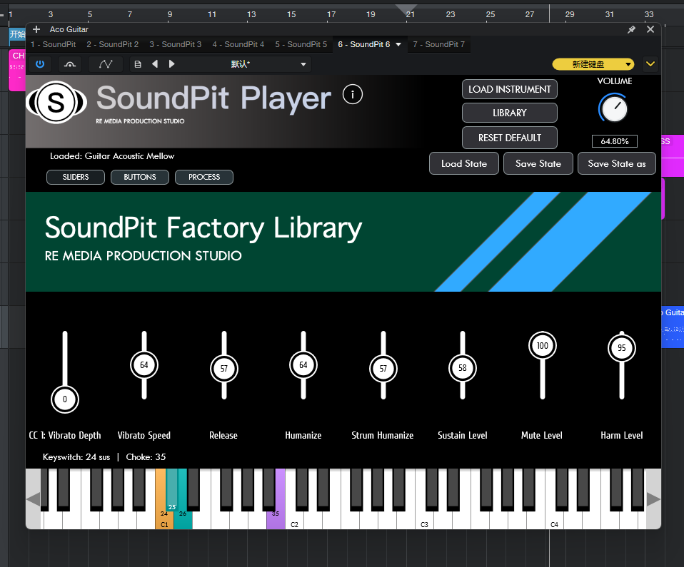Viewport: 684px width, 567px height.
Task: Pin the Aco Guitar plugin window
Action: [x=631, y=29]
